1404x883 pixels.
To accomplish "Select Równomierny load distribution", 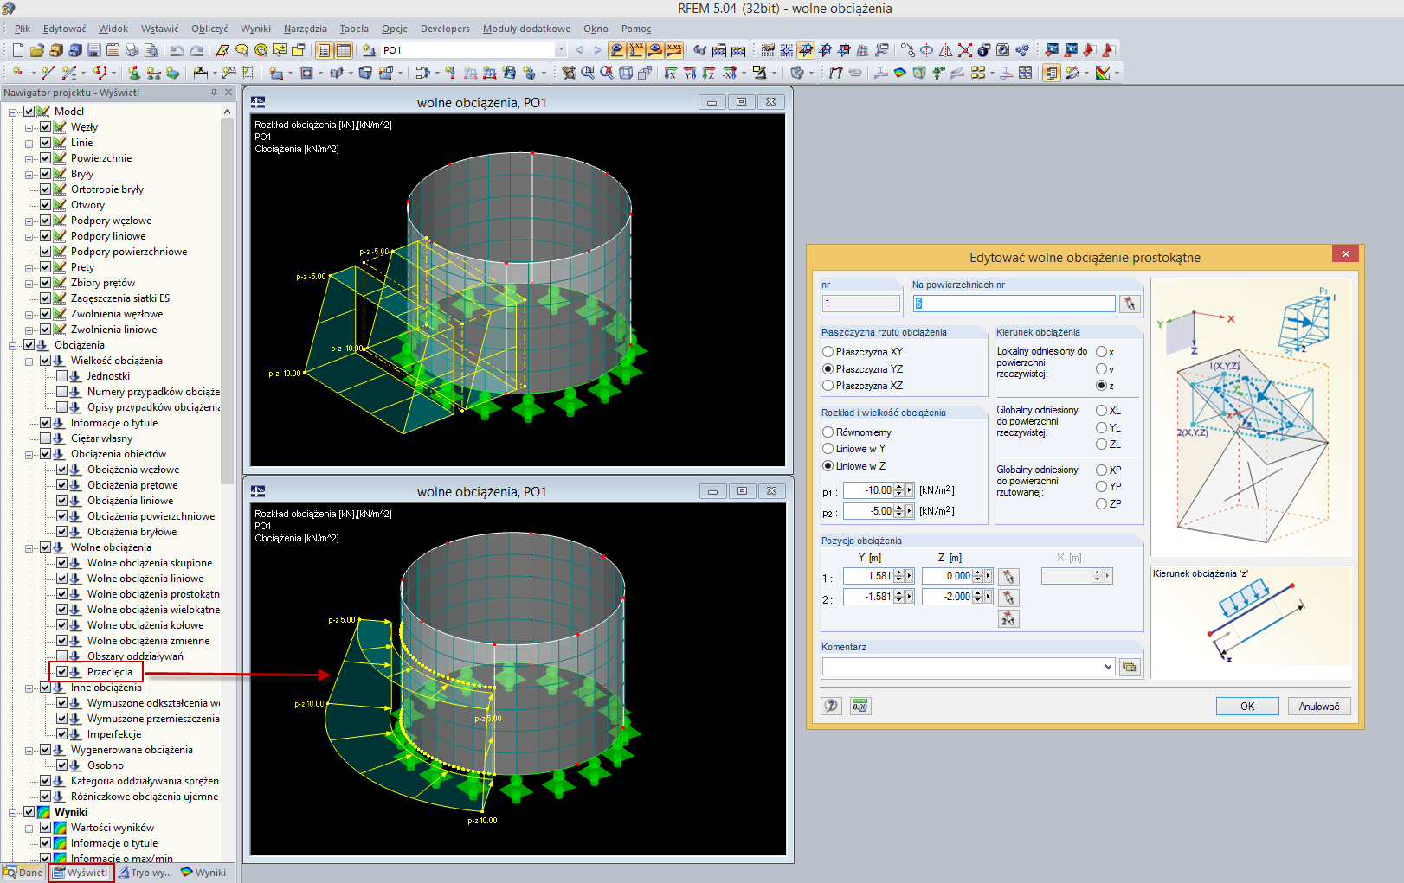I will coord(828,432).
